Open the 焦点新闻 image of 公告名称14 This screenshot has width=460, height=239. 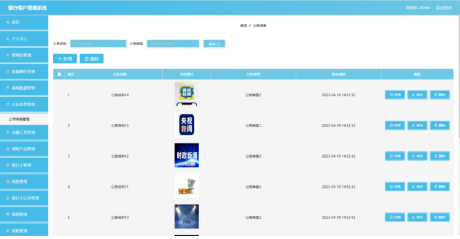coord(187,94)
